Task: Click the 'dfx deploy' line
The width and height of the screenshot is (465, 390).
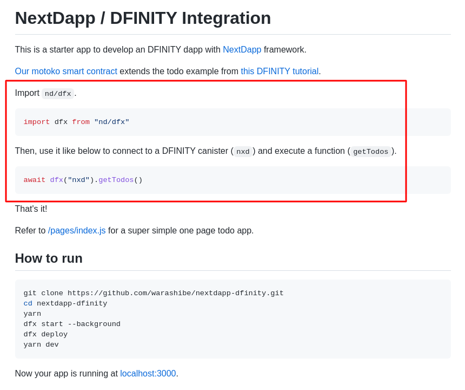Action: click(x=45, y=334)
